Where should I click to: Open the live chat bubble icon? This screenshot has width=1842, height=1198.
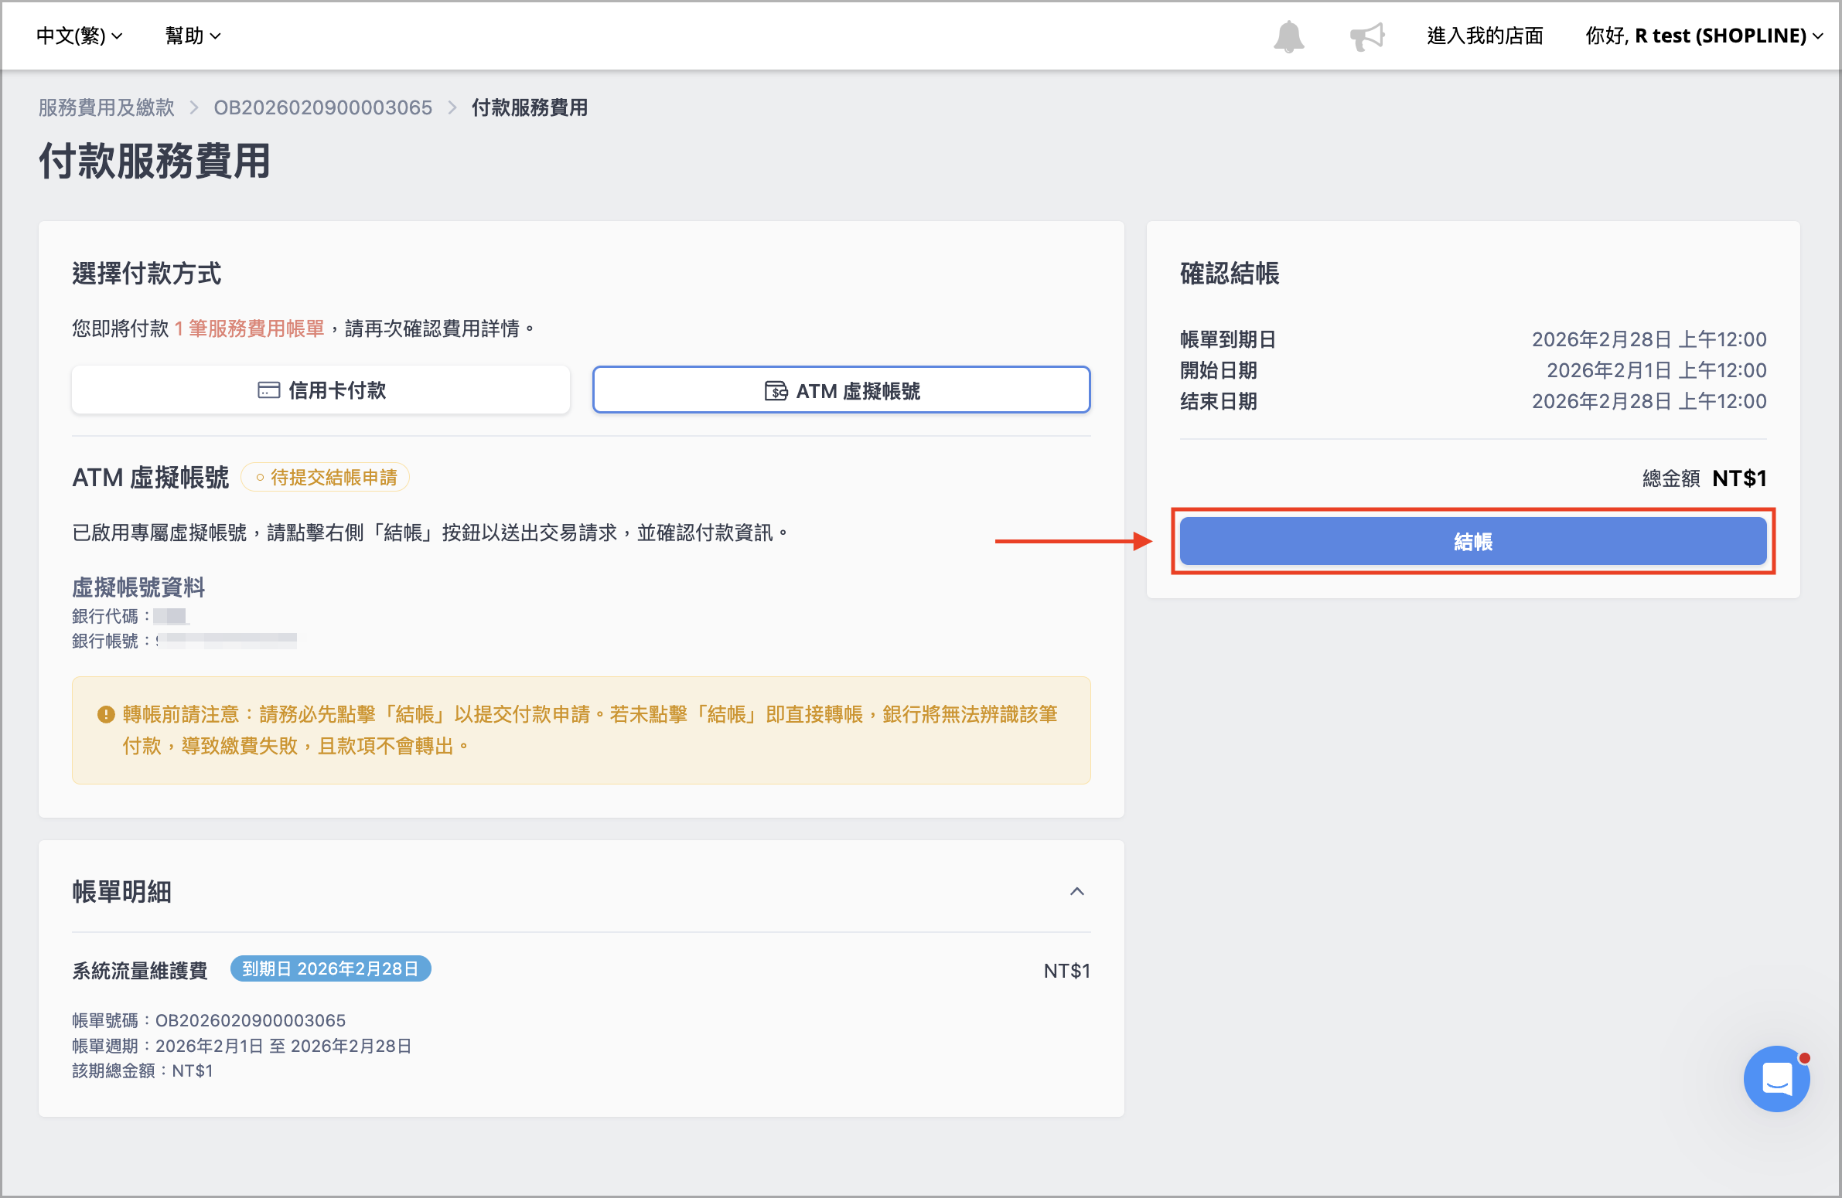point(1776,1078)
